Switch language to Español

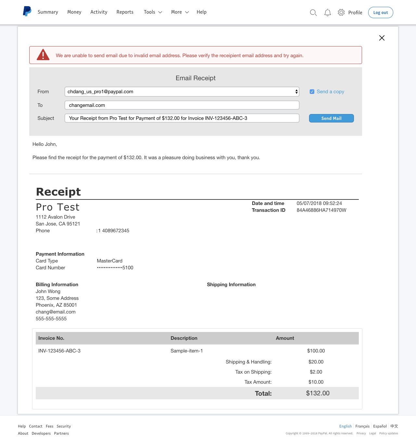click(x=379, y=426)
